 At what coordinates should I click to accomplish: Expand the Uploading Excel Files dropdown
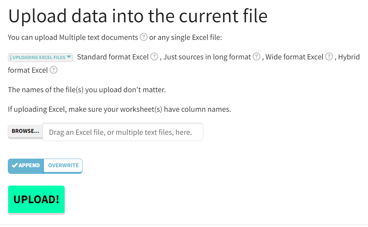pos(40,57)
